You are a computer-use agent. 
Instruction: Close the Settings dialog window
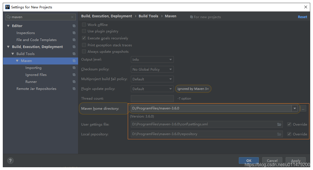(x=306, y=7)
